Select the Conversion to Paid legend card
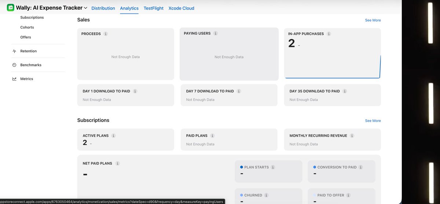 (341, 171)
